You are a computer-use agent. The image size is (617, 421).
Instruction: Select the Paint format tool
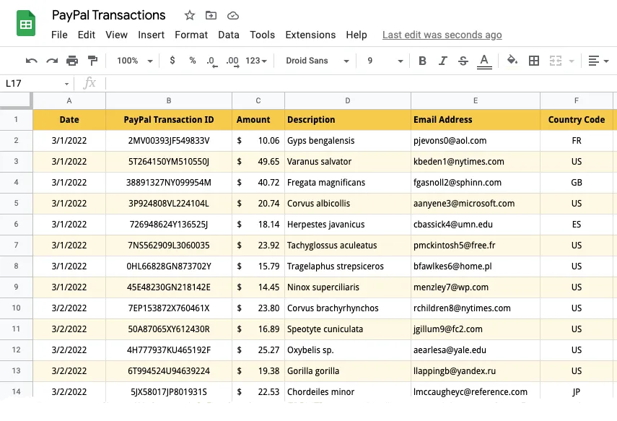pos(92,61)
